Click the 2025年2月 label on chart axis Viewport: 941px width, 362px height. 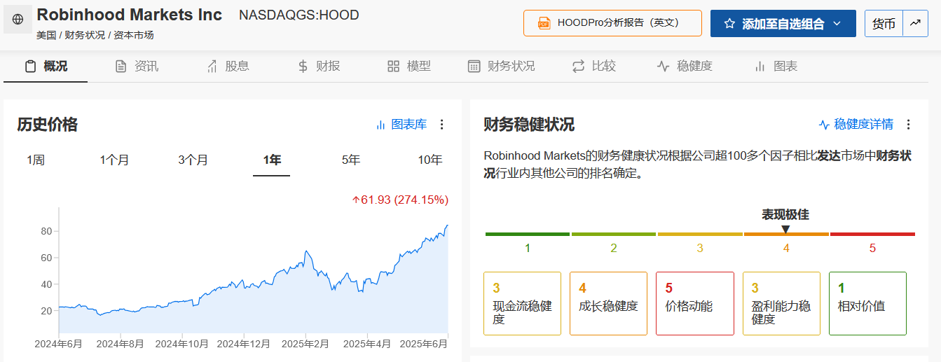(x=305, y=344)
